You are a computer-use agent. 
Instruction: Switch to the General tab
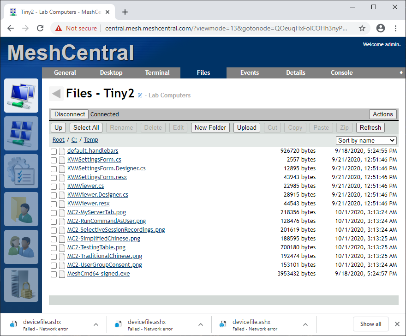pyautogui.click(x=65, y=73)
